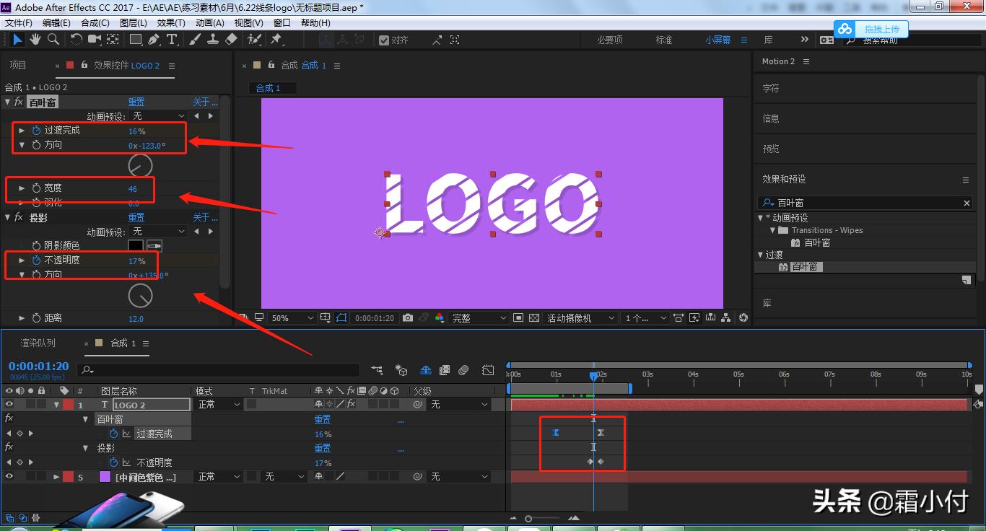Activate the horizontal Type tool
The height and width of the screenshot is (531, 986).
[172, 40]
